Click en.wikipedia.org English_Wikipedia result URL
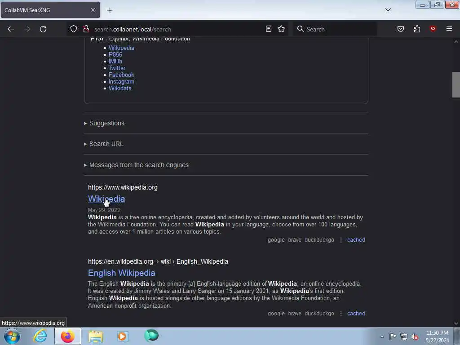This screenshot has width=460, height=345. pos(158,261)
